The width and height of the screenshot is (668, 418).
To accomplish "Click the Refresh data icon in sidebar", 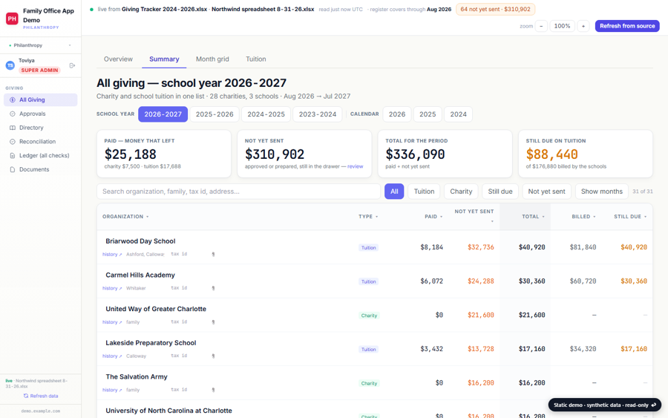I will point(26,396).
